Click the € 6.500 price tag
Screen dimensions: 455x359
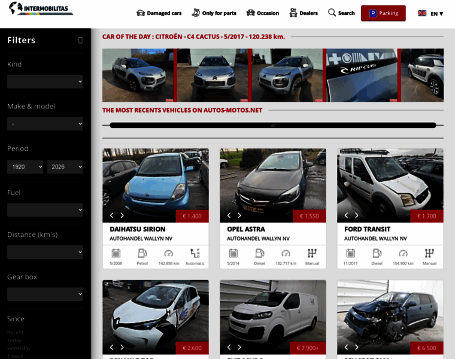[426, 348]
